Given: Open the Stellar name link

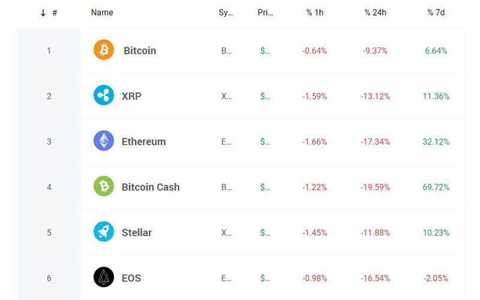Looking at the screenshot, I should [137, 233].
